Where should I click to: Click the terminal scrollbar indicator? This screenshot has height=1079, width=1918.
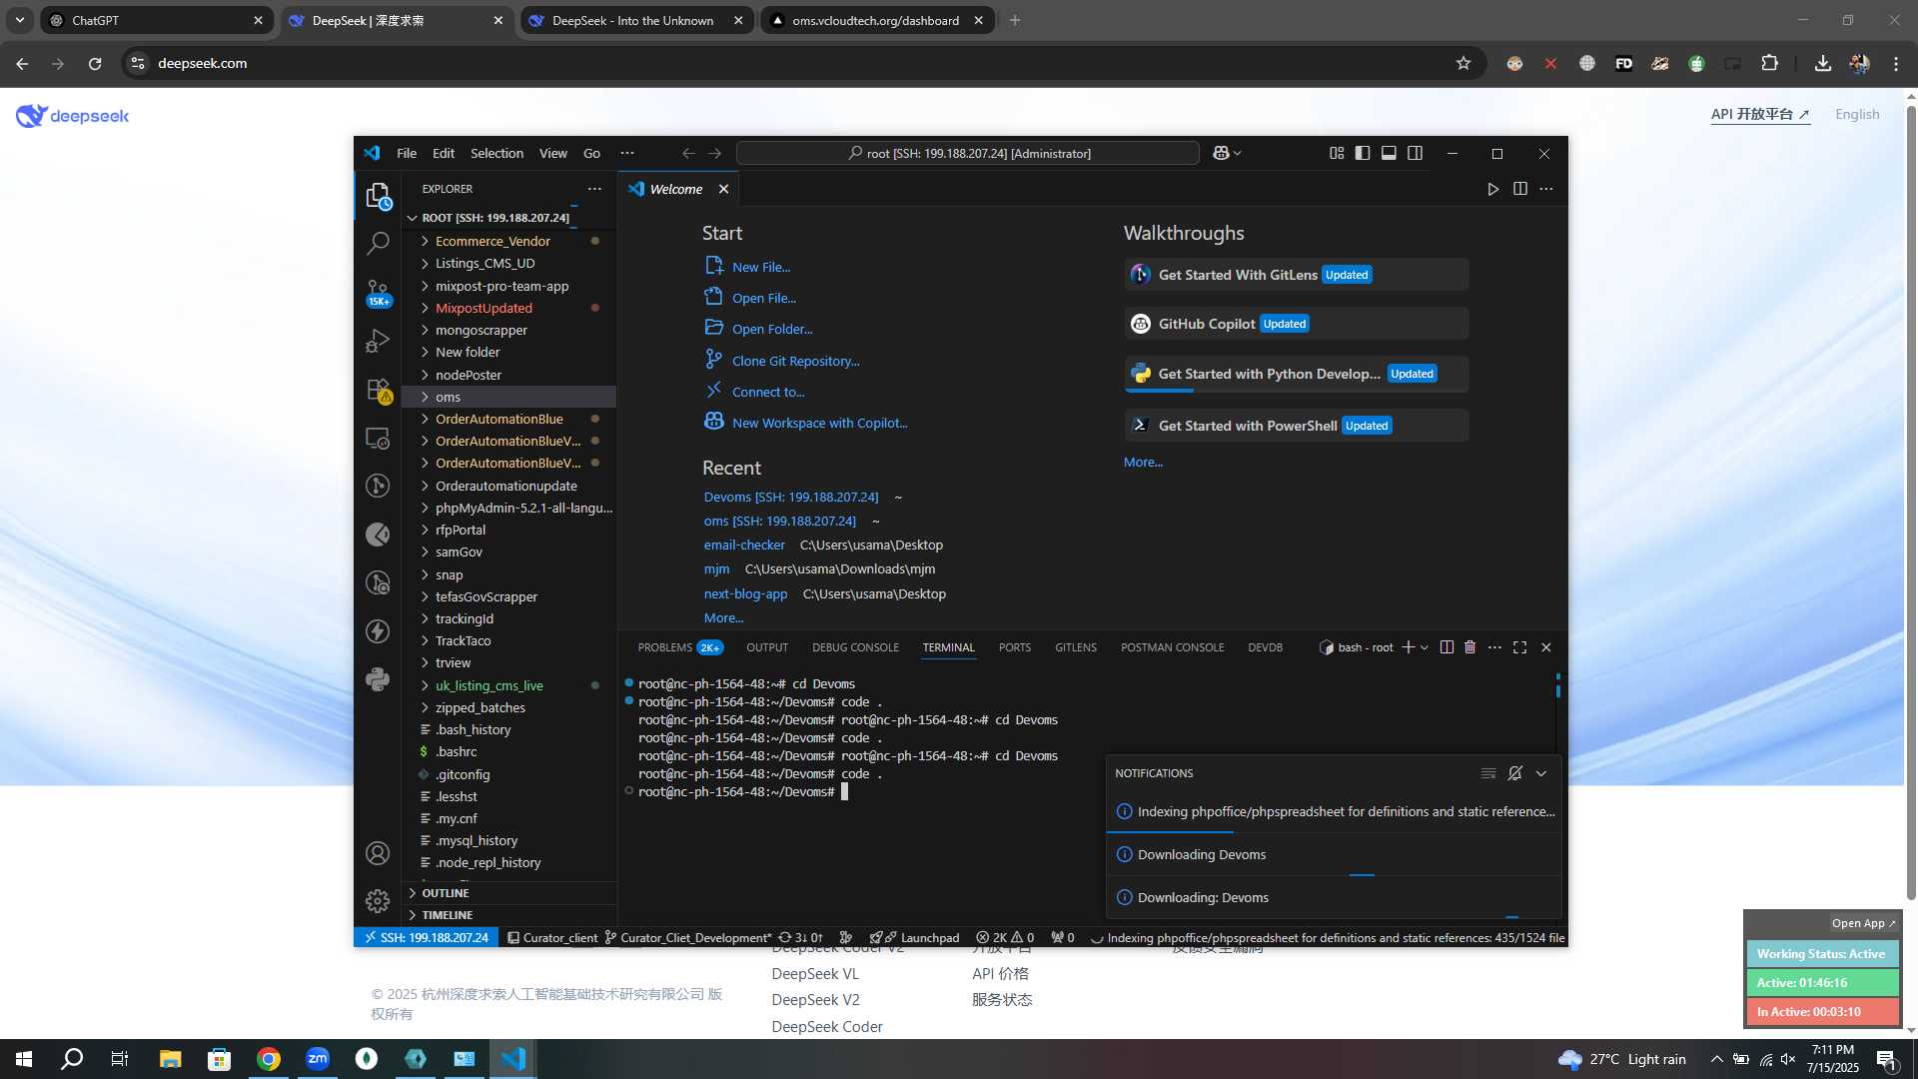(x=1557, y=685)
